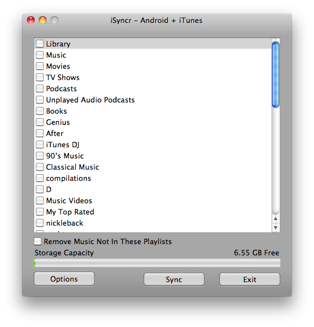Select the Music Videos checkbox
The image size is (314, 327).
coord(40,200)
